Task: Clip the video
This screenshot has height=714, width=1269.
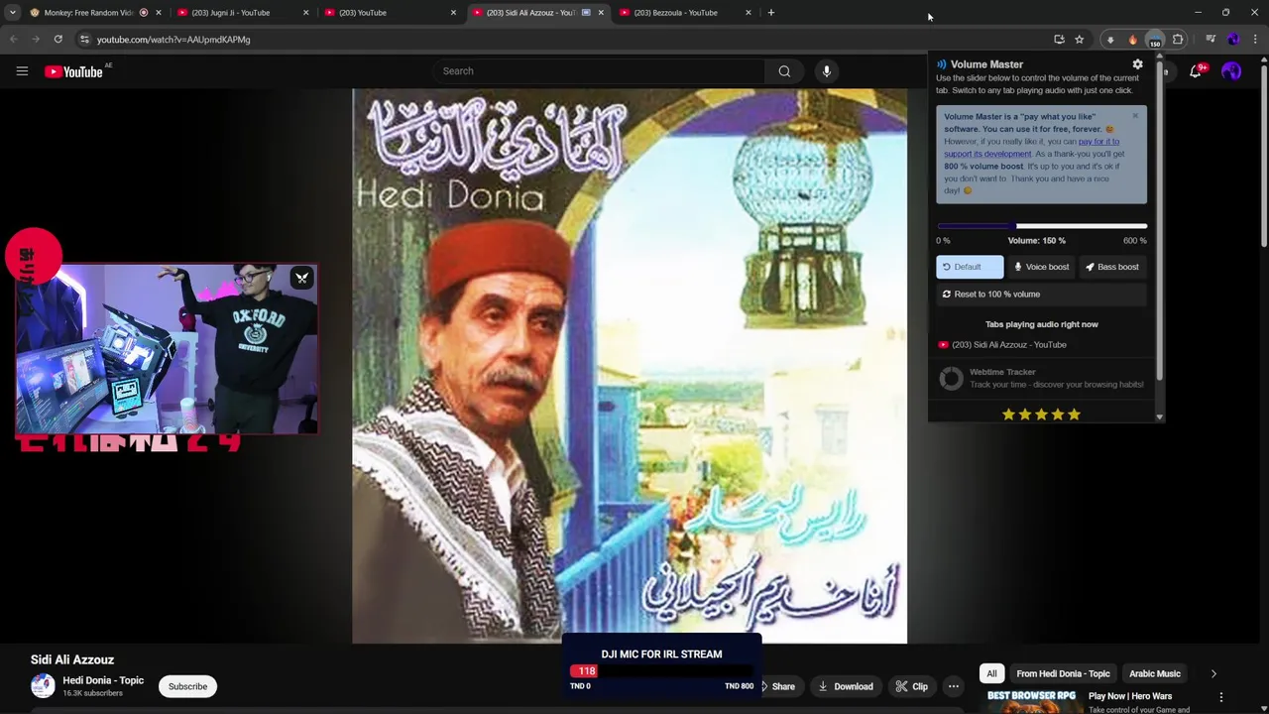Action: (x=912, y=686)
